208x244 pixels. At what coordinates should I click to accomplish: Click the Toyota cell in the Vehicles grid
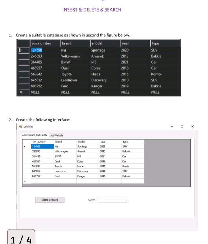pos(65,166)
